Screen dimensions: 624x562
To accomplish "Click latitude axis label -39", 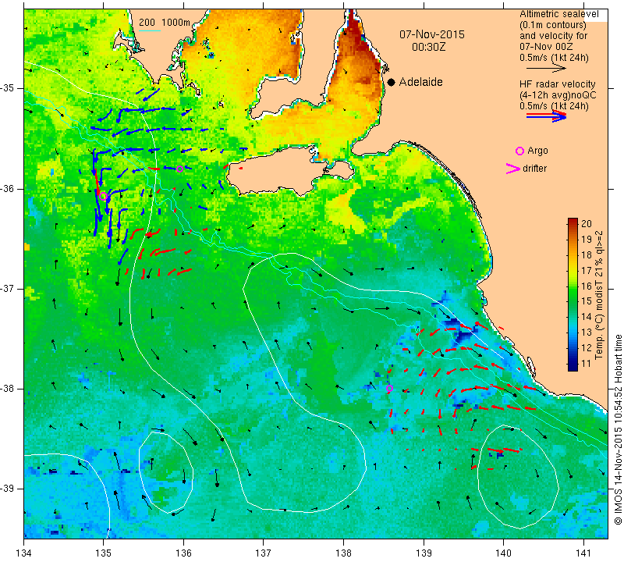I will 9,489.
